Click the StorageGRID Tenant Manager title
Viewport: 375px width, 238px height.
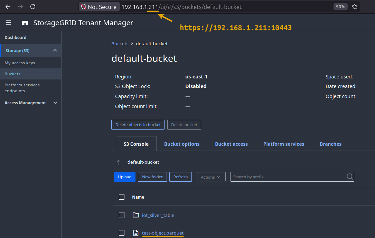[x=83, y=23]
